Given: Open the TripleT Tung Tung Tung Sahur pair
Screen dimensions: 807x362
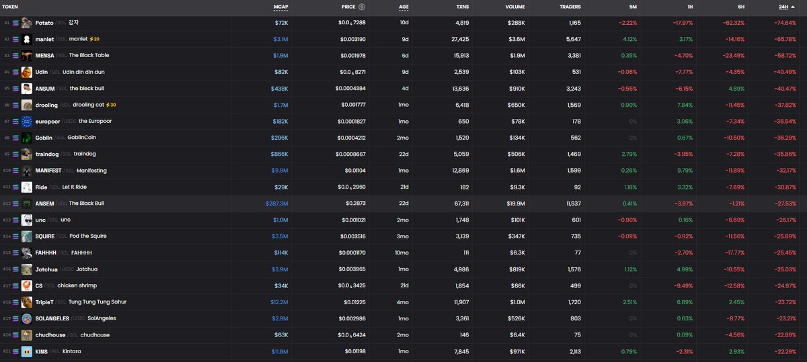Looking at the screenshot, I should click(403, 302).
